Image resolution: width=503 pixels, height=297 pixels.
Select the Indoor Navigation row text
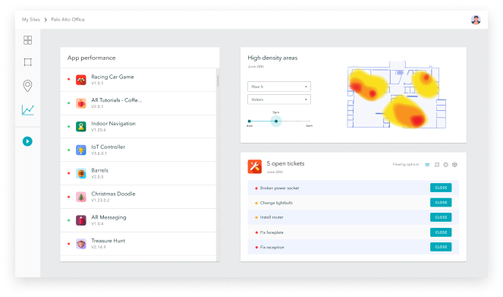coord(113,124)
